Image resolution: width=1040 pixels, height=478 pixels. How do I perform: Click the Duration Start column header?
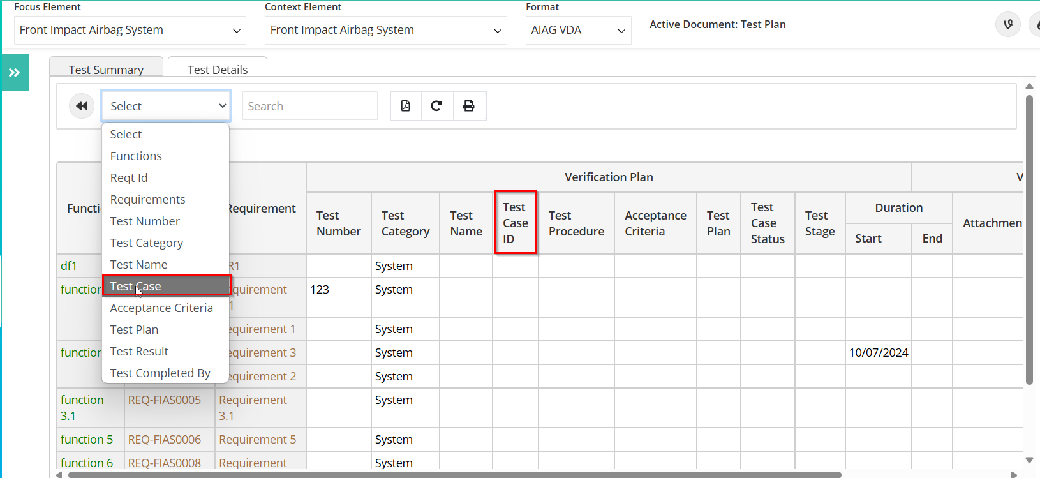pyautogui.click(x=879, y=239)
